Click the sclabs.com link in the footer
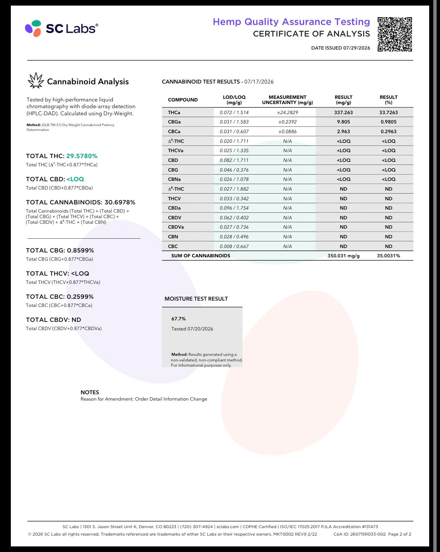 pyautogui.click(x=228, y=527)
